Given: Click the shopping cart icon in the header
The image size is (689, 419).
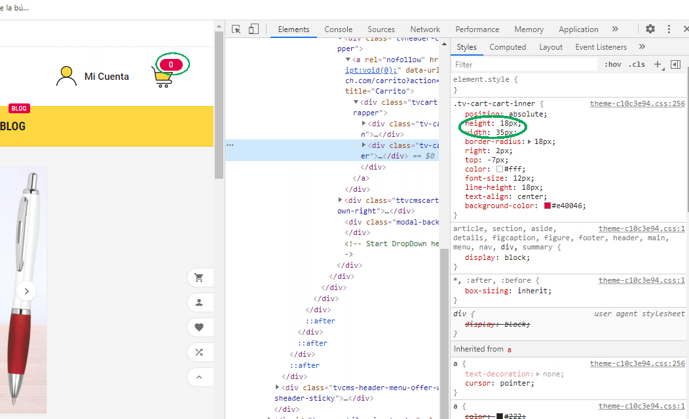Looking at the screenshot, I should point(162,78).
